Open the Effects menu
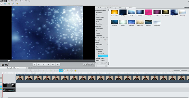The image size is (189, 98). (17, 1)
